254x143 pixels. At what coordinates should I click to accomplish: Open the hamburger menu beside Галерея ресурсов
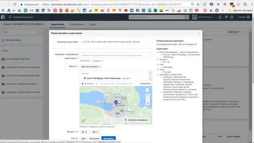(x=10, y=17)
